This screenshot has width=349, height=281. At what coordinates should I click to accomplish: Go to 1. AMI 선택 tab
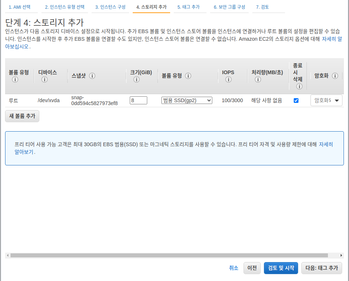point(19,7)
